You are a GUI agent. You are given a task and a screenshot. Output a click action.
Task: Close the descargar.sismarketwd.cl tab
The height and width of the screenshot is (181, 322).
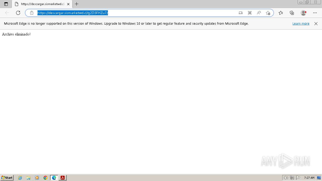pos(68,4)
